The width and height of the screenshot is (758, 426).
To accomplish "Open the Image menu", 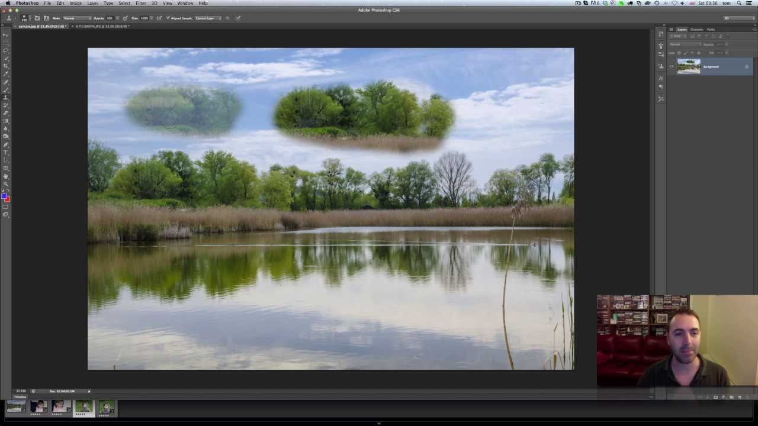I will (75, 3).
